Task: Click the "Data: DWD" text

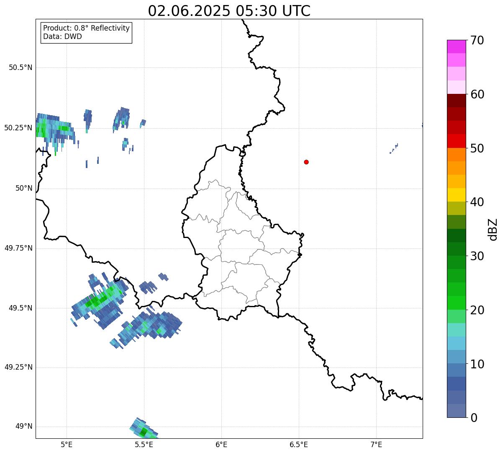Action: pos(63,36)
